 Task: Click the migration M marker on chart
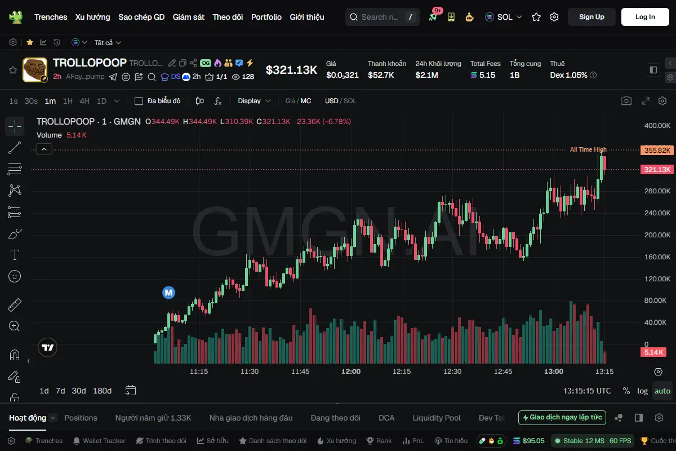168,293
